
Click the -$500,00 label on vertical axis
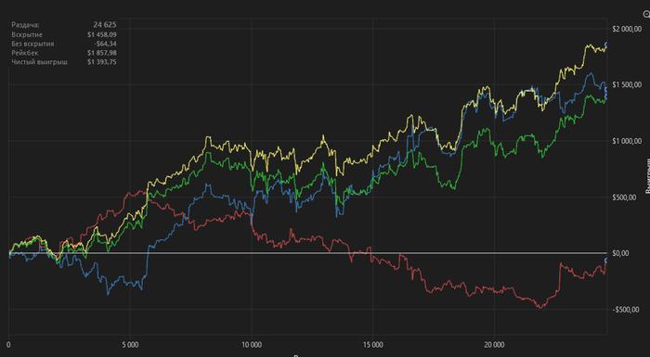click(626, 310)
